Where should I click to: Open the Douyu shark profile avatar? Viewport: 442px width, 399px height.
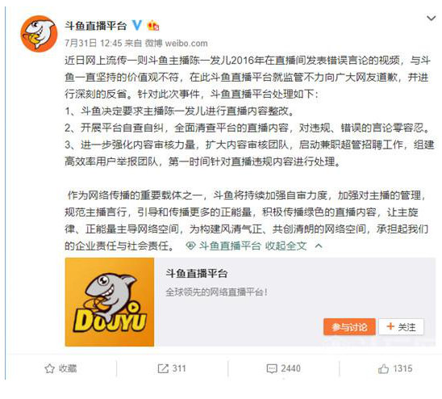pos(39,34)
